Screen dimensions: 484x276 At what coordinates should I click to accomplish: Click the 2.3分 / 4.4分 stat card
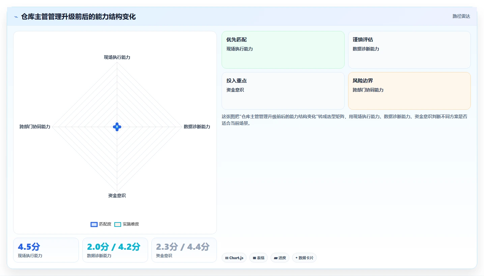tap(184, 250)
